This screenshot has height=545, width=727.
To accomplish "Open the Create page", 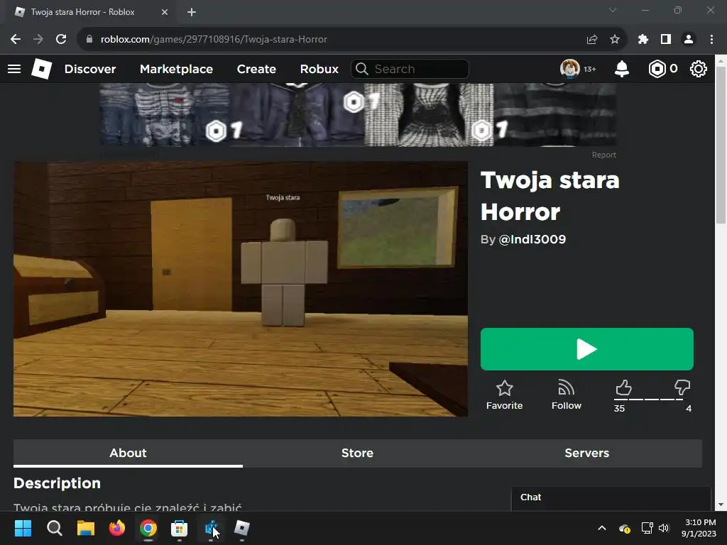I will click(256, 69).
